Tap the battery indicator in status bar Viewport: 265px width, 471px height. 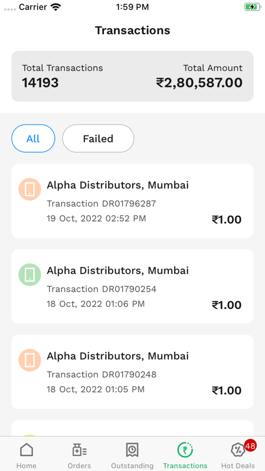pyautogui.click(x=252, y=7)
